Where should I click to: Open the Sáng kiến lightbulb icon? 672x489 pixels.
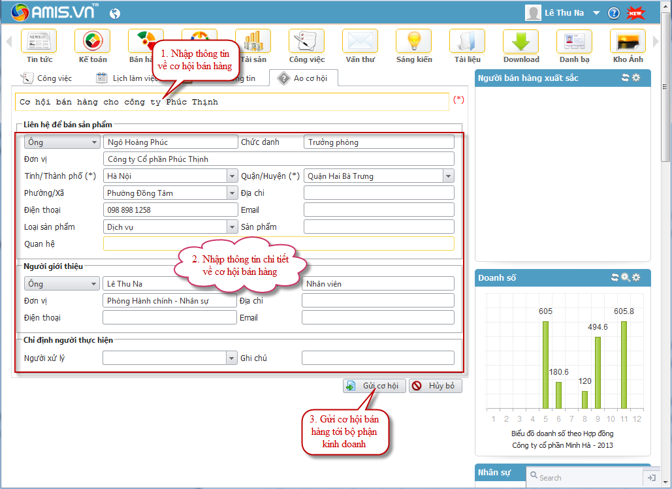point(414,42)
